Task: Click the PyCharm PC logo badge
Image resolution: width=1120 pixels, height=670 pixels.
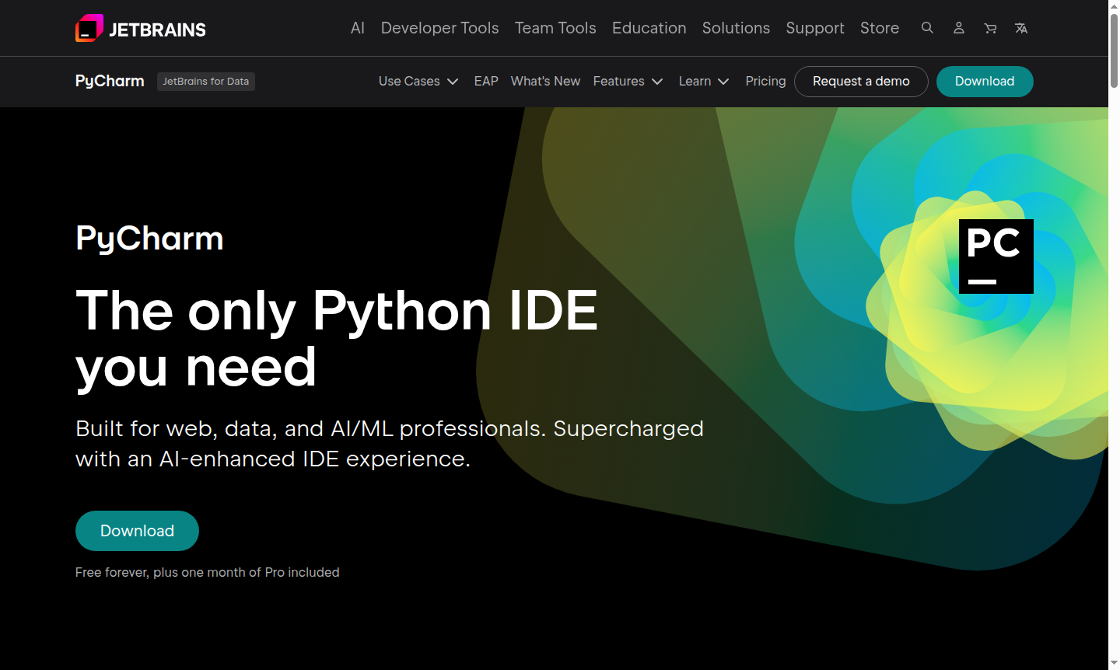Action: (x=996, y=256)
